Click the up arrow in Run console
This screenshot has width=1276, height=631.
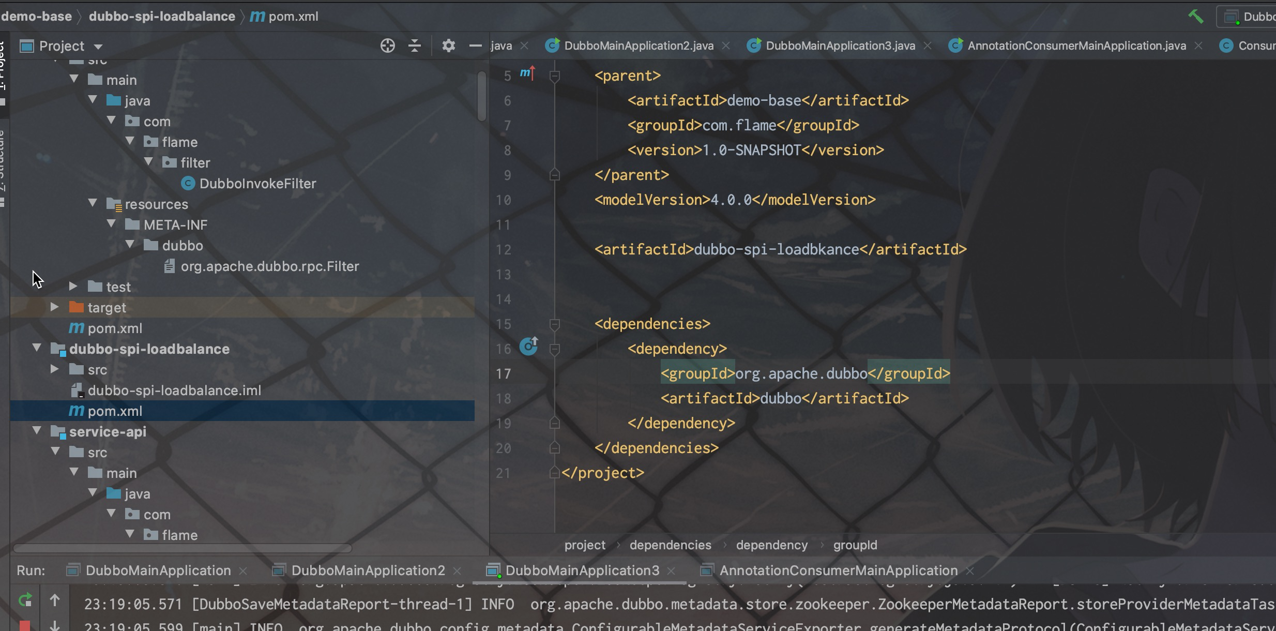tap(55, 600)
